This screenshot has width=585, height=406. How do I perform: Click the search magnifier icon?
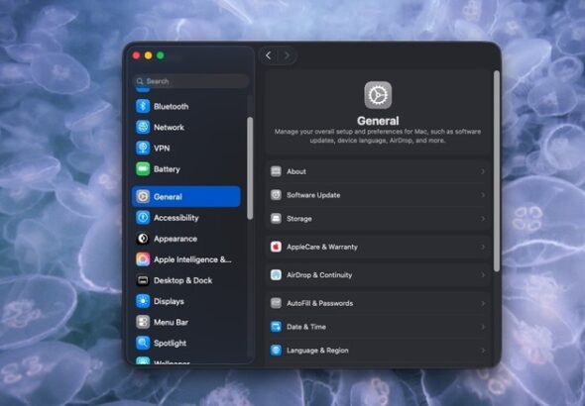point(140,81)
